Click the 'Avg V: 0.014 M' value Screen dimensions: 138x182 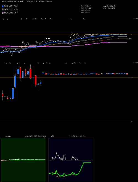(109, 6)
